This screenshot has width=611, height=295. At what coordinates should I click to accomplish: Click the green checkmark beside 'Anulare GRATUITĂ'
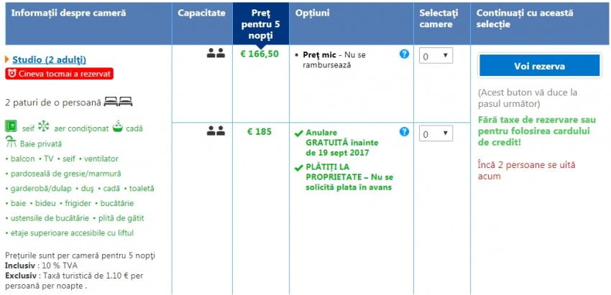click(299, 133)
